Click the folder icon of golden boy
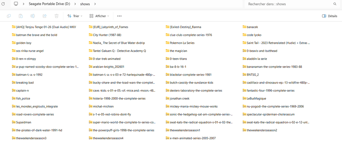 coord(14,43)
